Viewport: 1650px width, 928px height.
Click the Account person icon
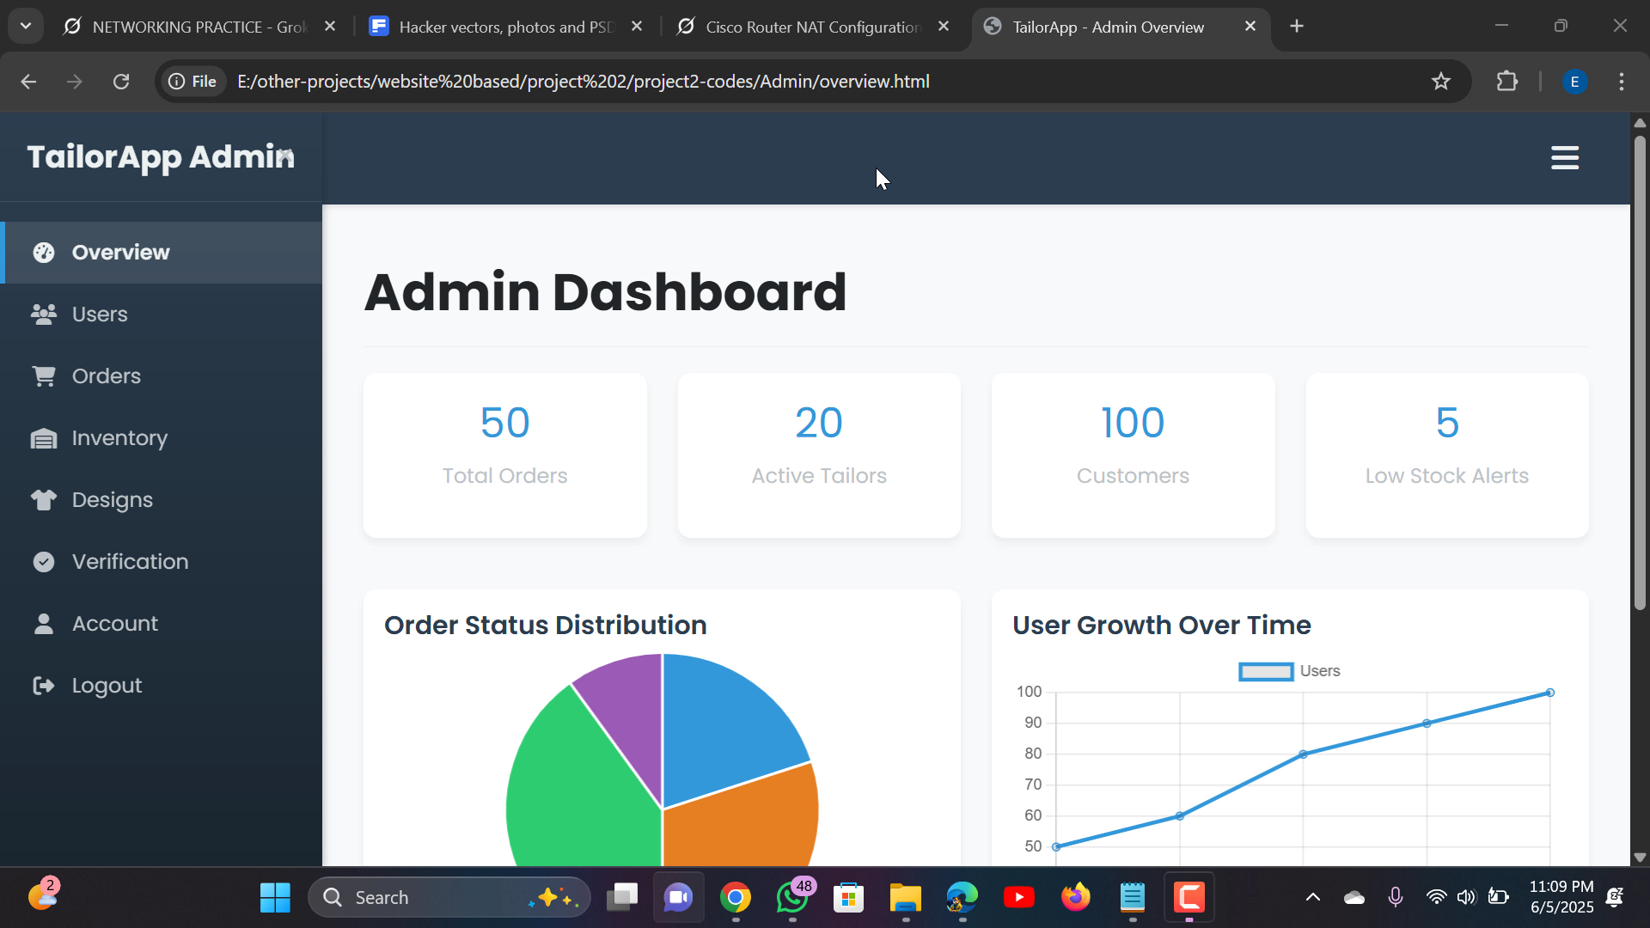(x=44, y=624)
